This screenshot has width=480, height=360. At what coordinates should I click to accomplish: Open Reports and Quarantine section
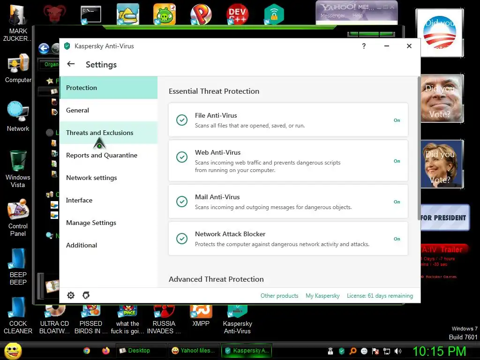[109, 155]
